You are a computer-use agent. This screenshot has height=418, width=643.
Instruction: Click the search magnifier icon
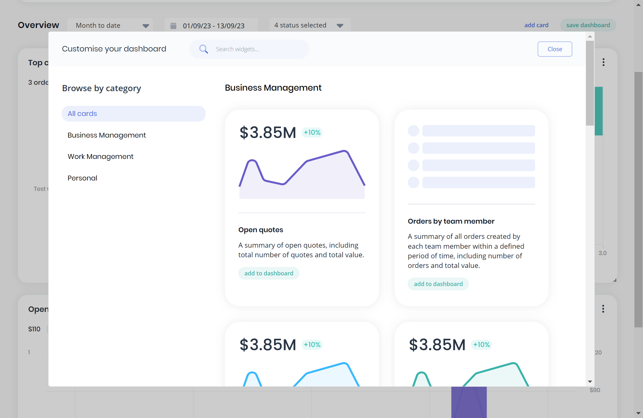tap(204, 49)
